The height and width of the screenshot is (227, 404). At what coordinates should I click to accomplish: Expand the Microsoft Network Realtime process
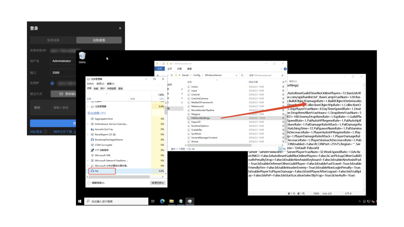click(x=88, y=161)
